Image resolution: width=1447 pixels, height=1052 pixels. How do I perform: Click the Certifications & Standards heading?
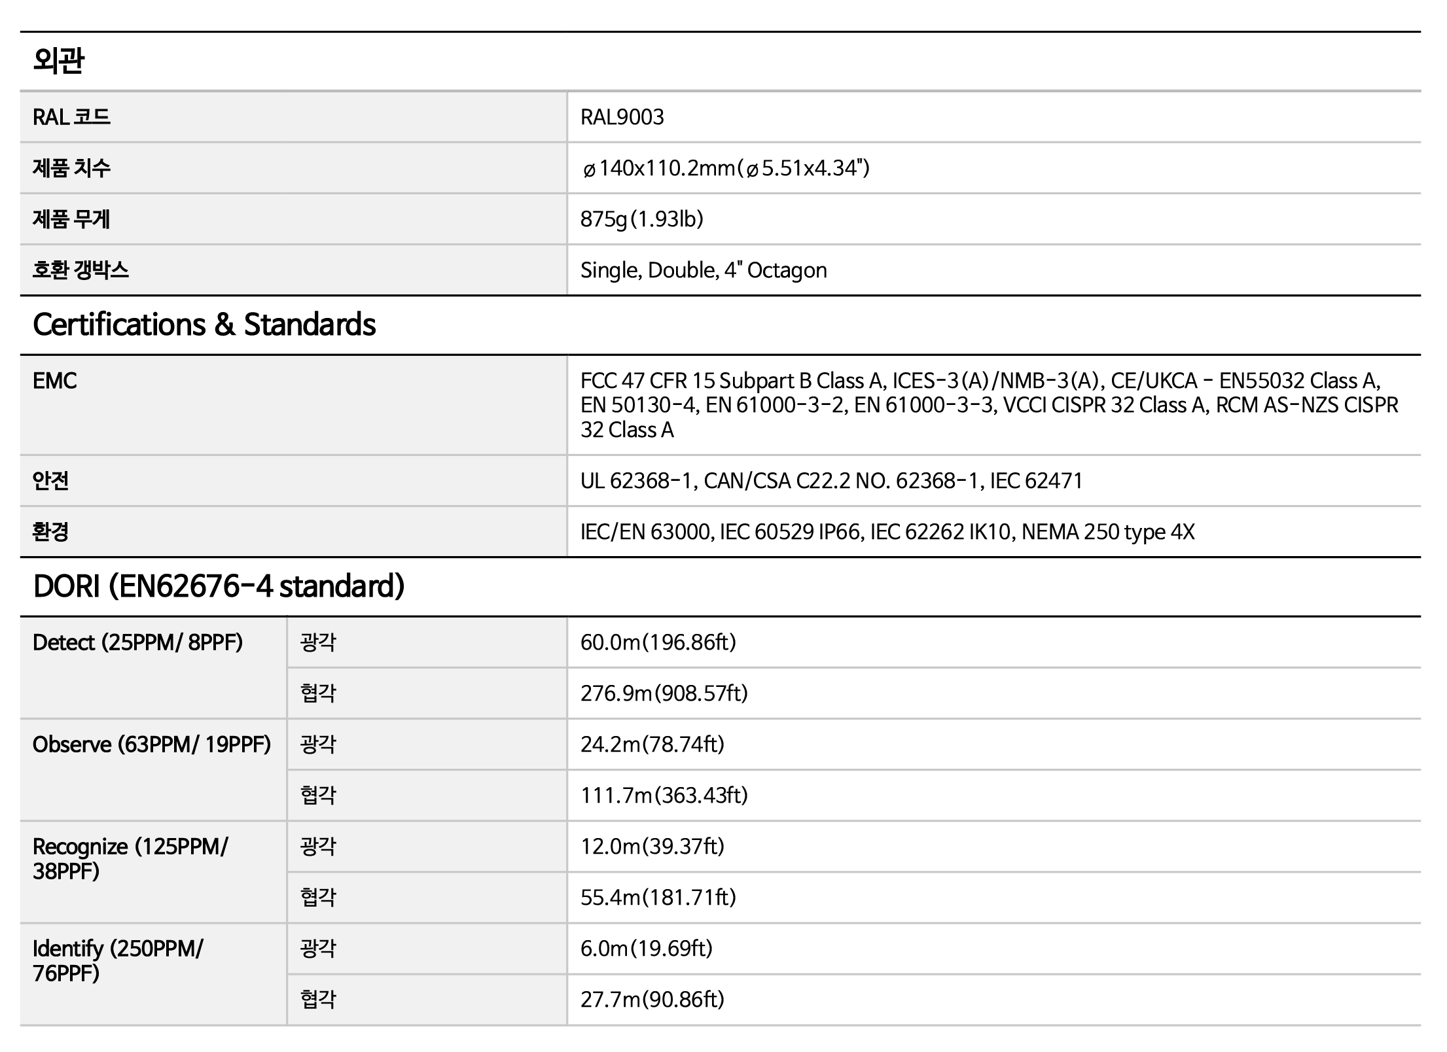coord(204,324)
